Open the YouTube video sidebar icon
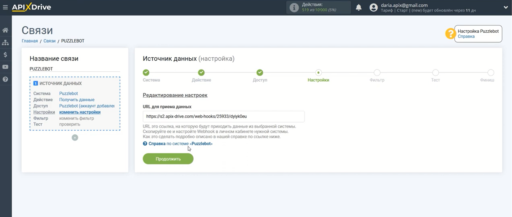Screen dimensions: 512x217 5,67
